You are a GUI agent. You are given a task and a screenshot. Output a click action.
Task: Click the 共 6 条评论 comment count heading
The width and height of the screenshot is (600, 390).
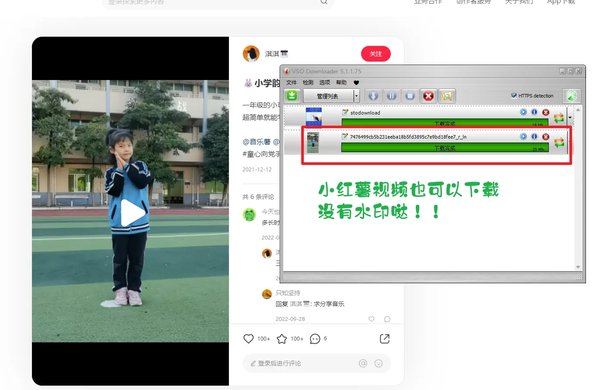pyautogui.click(x=258, y=197)
